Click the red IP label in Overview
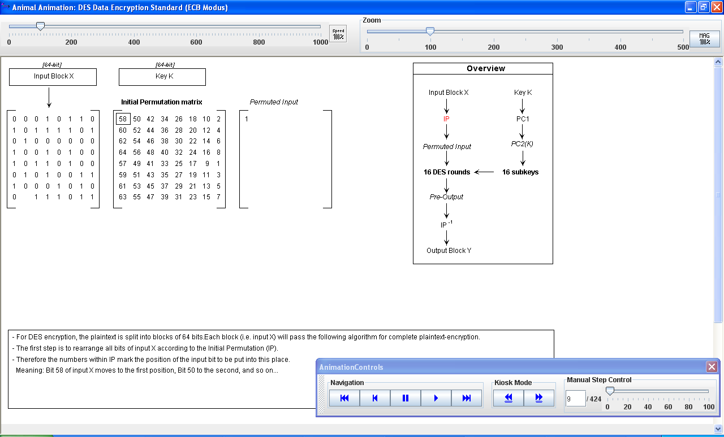This screenshot has width=724, height=437. (446, 119)
